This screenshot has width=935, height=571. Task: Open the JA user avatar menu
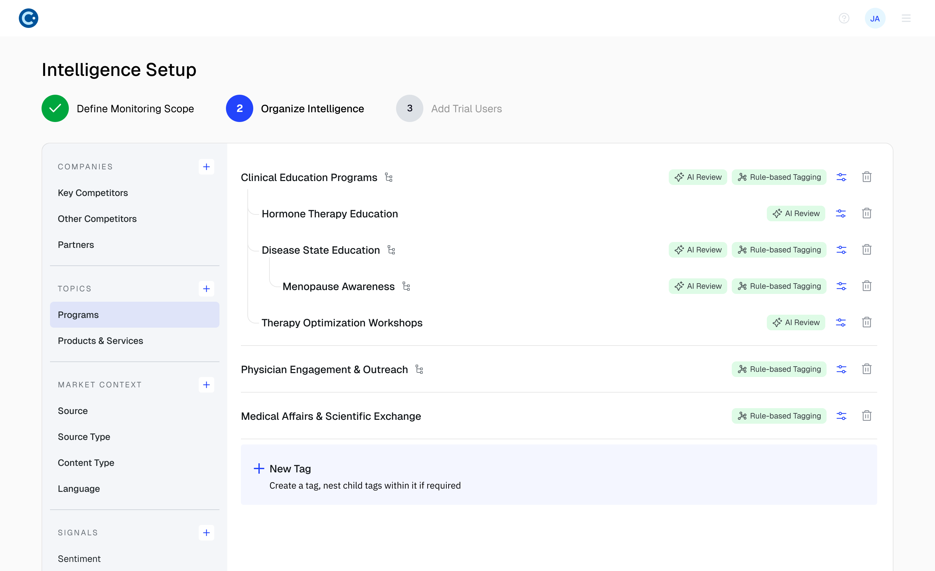[875, 18]
